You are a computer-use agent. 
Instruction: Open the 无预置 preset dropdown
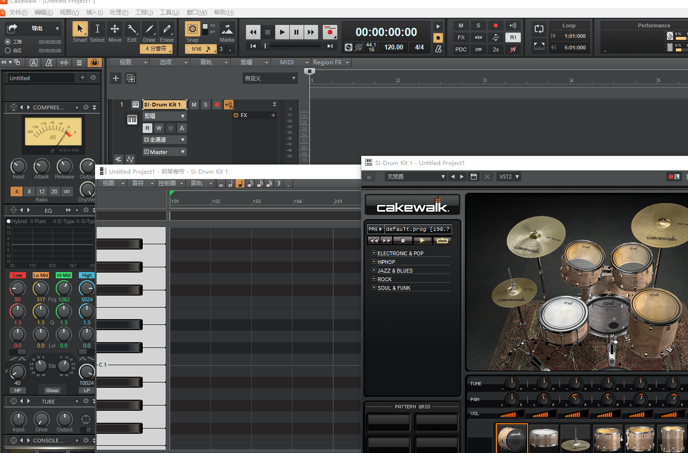tap(416, 177)
